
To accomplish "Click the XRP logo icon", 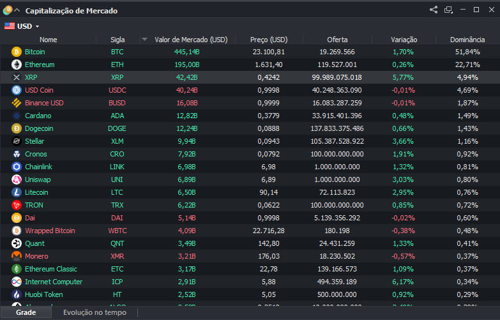I will pos(17,77).
